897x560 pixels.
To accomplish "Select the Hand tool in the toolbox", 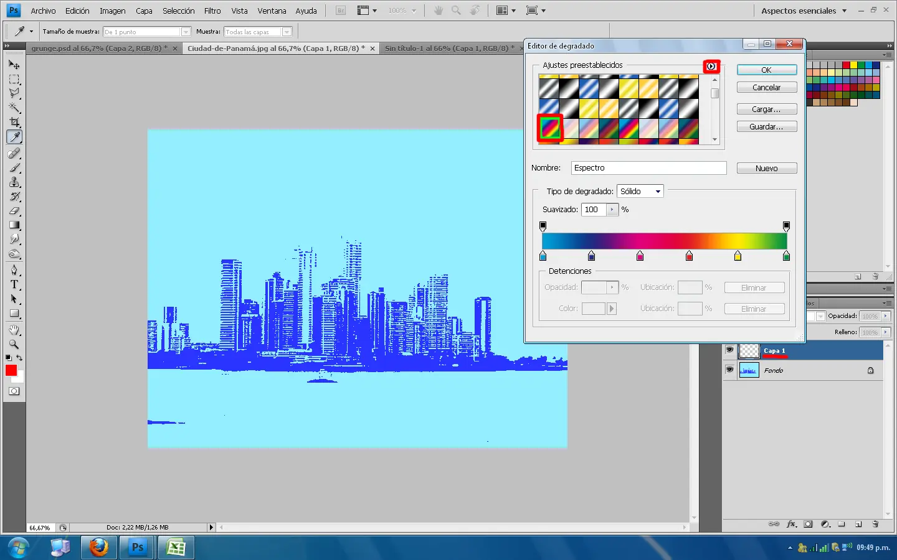I will pyautogui.click(x=14, y=330).
